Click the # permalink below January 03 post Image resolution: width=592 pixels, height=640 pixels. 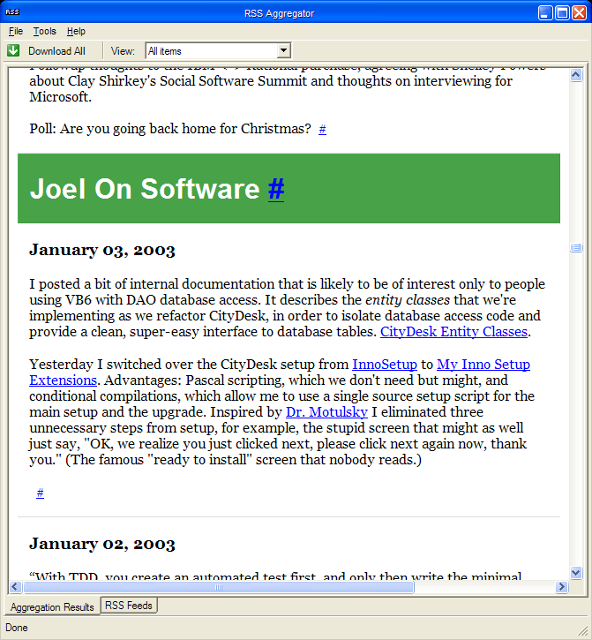pos(41,493)
